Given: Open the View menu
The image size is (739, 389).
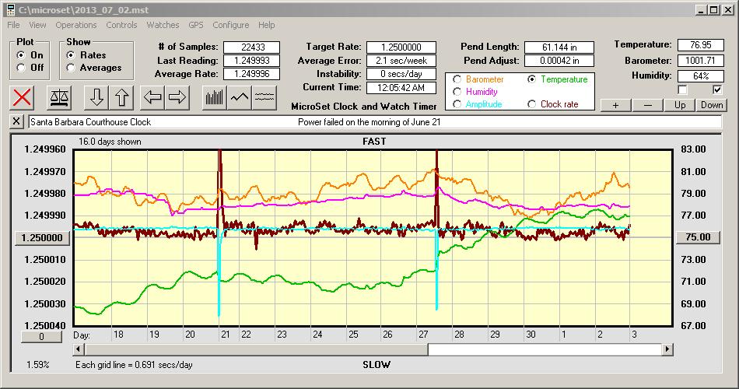Looking at the screenshot, I should [x=37, y=25].
